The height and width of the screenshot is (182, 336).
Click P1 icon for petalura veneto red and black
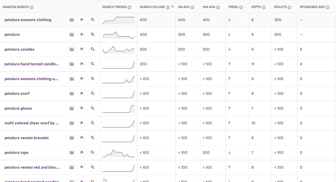click(82, 167)
